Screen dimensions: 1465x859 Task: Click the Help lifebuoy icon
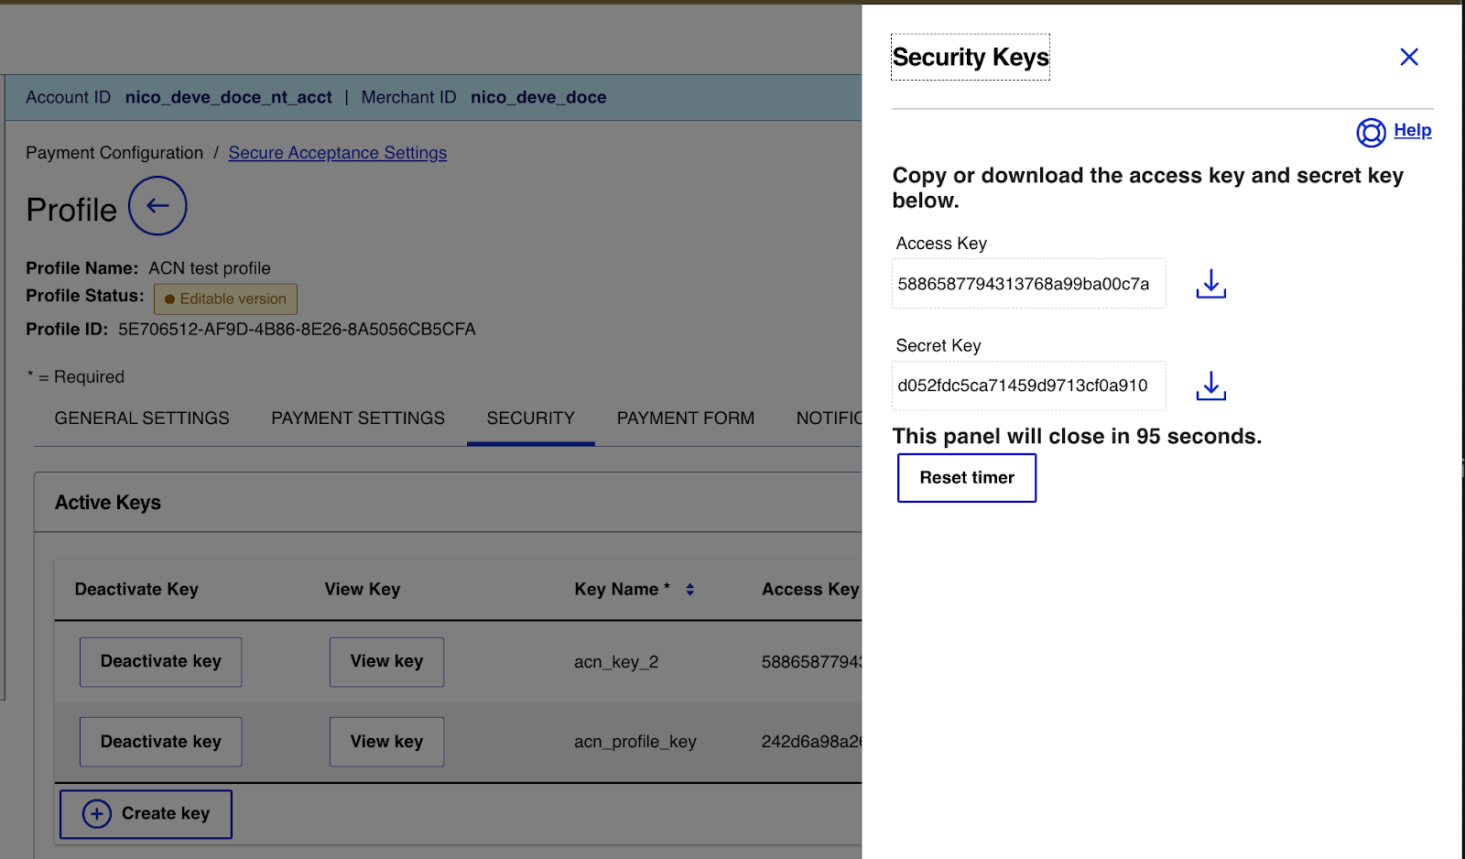[x=1370, y=133]
